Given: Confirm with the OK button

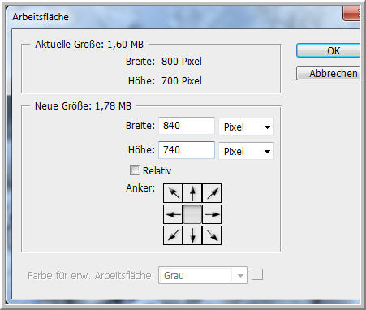Looking at the screenshot, I should click(x=328, y=50).
